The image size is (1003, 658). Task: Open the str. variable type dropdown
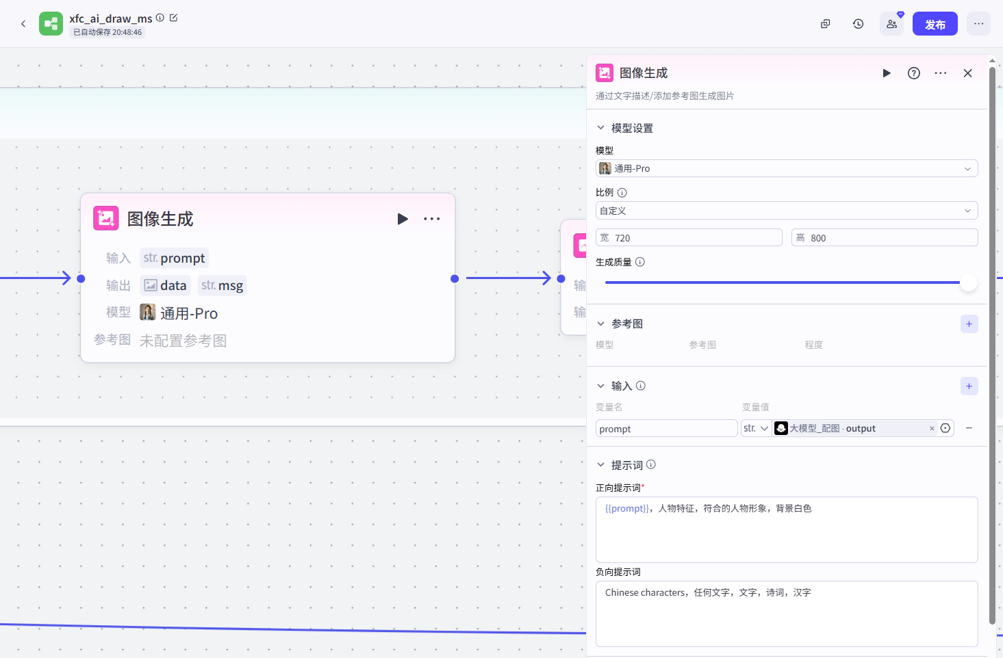pos(756,428)
